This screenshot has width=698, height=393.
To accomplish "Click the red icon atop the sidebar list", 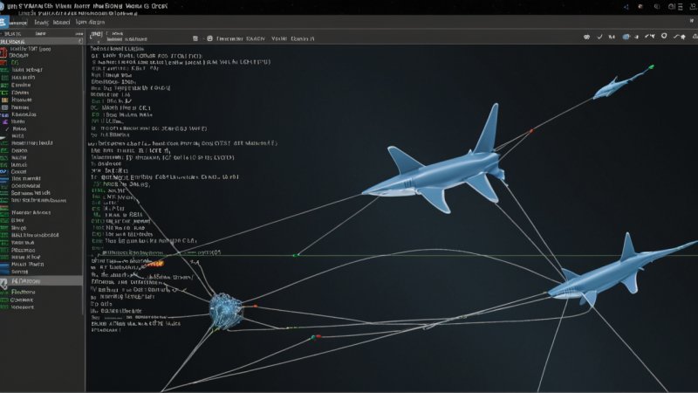I will coord(3,53).
